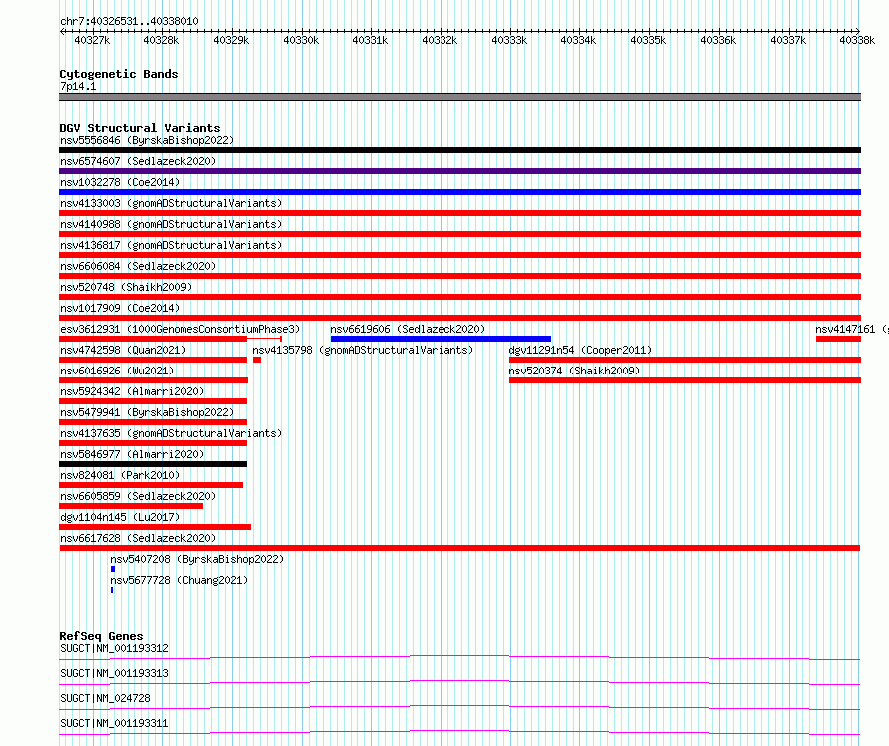Image resolution: width=889 pixels, height=746 pixels.
Task: Open dgv11291n54 (Cooper2011) variant label
Action: 580,350
